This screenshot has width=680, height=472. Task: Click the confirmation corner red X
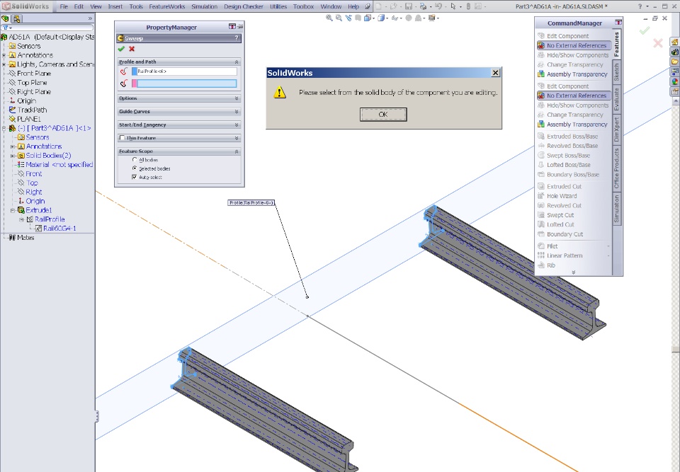pyautogui.click(x=658, y=43)
